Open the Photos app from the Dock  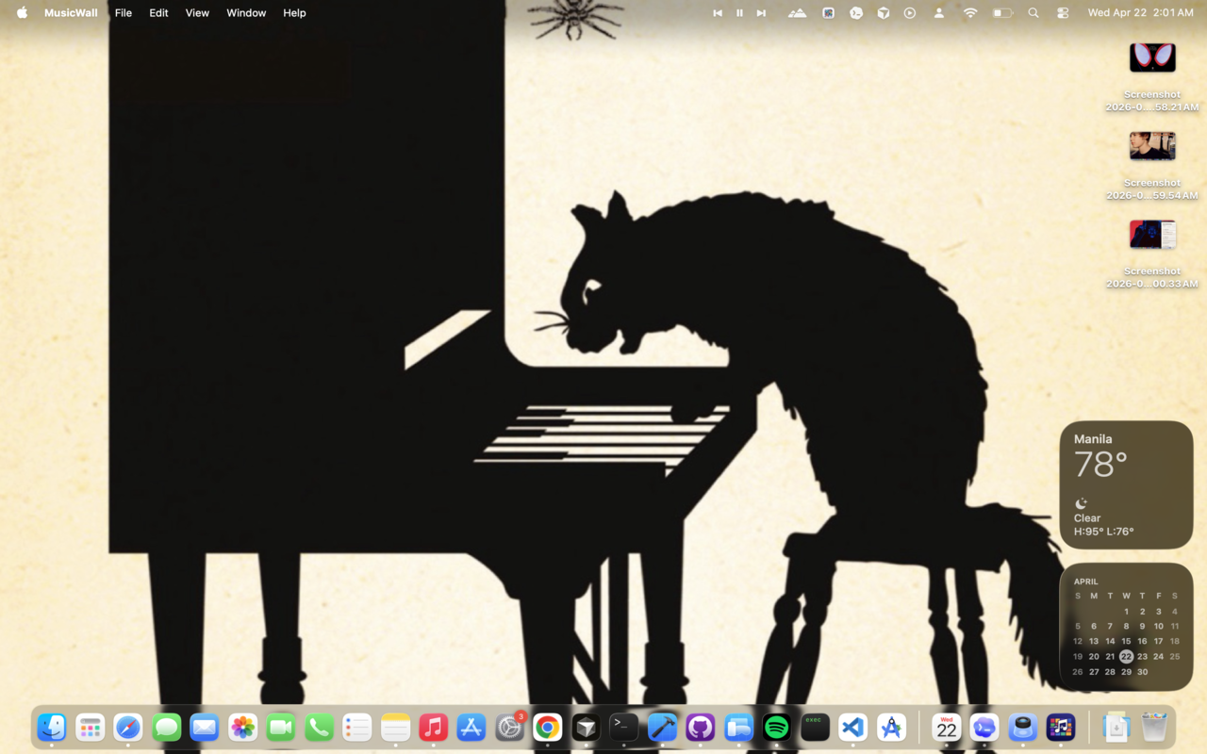tap(242, 727)
